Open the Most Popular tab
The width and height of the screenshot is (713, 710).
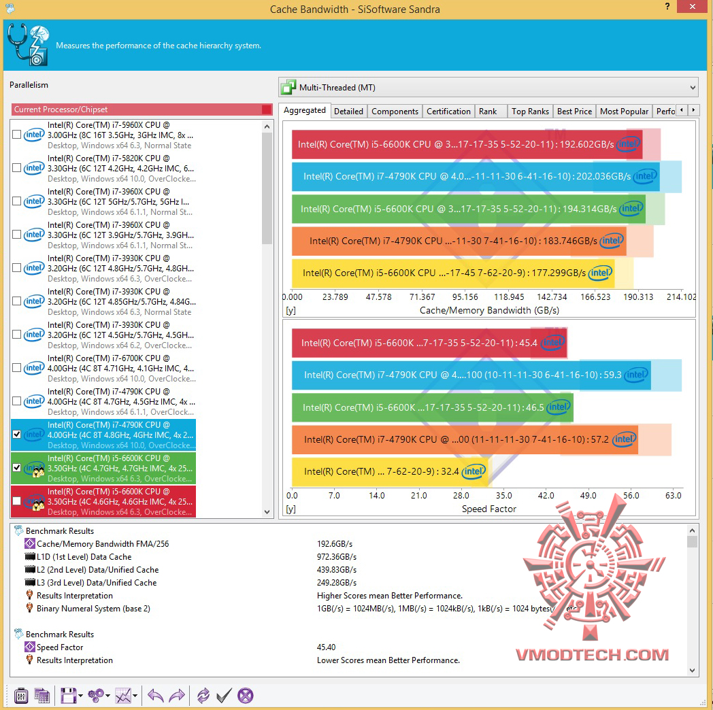[x=624, y=112]
